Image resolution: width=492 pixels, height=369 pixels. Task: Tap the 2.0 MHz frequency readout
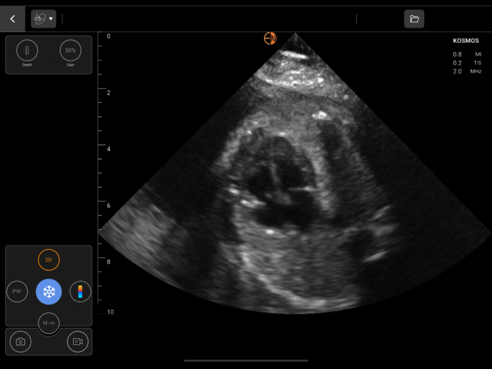coord(467,72)
